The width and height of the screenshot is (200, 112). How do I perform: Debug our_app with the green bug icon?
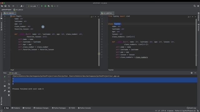pos(45,6)
